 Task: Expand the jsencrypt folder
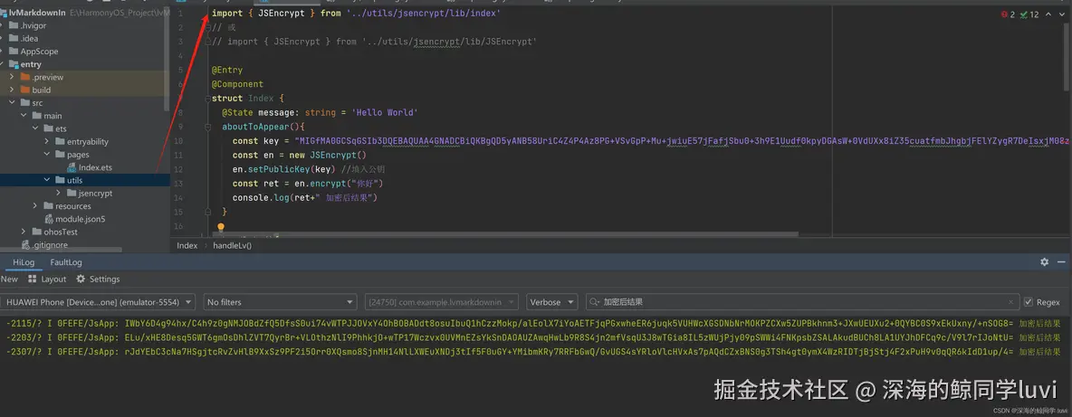point(59,194)
